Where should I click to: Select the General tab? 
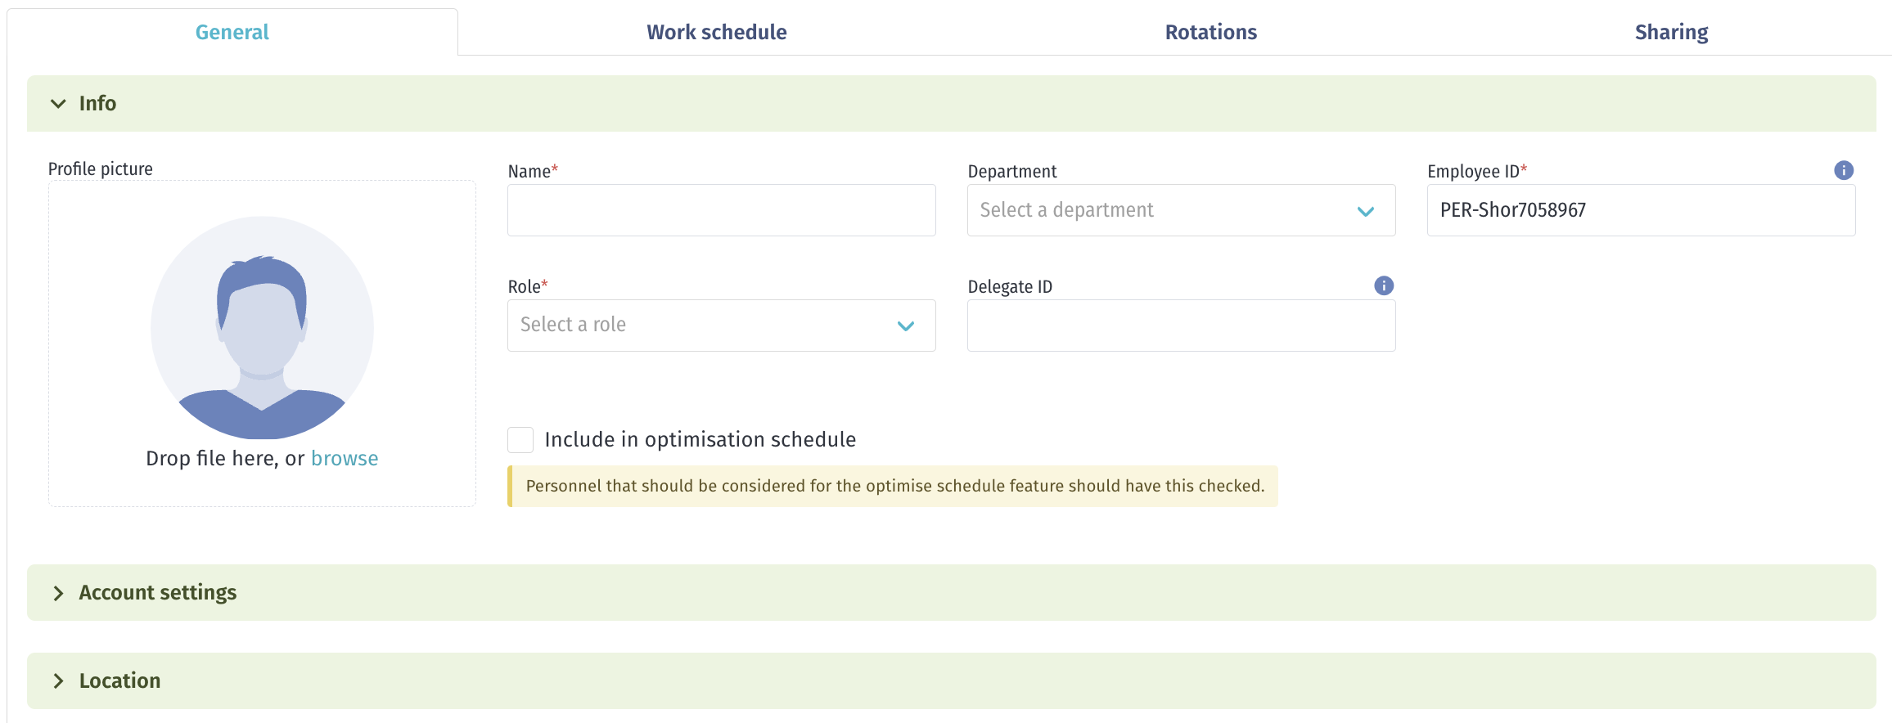[x=232, y=32]
